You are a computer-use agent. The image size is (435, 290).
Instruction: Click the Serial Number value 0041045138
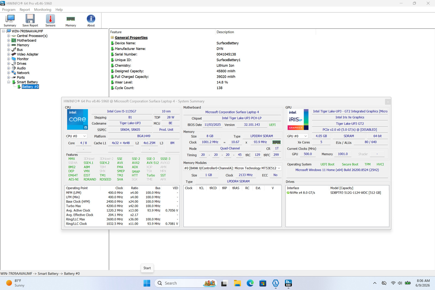point(226,54)
